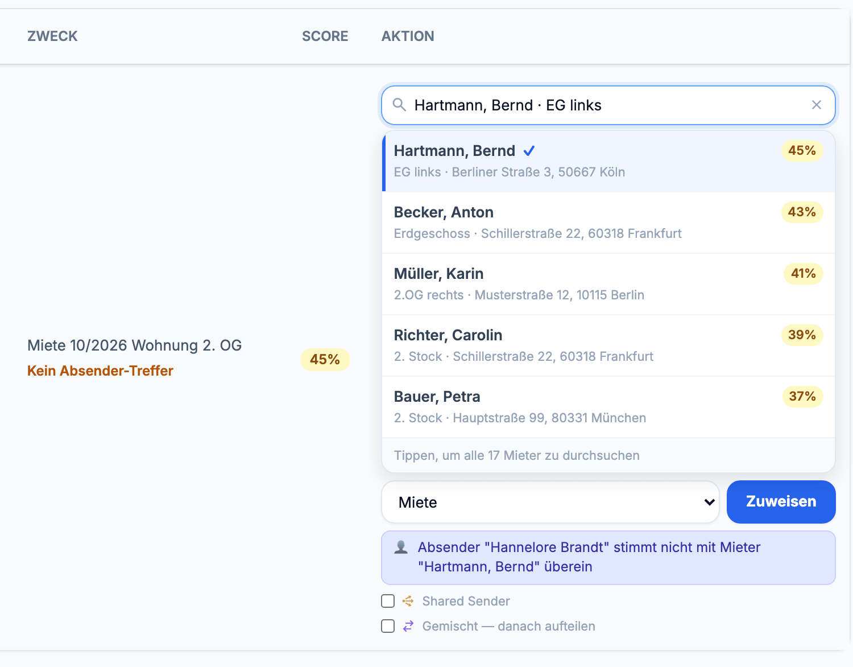
Task: Click the 37% badge for Bauer, Petra
Action: tap(802, 396)
